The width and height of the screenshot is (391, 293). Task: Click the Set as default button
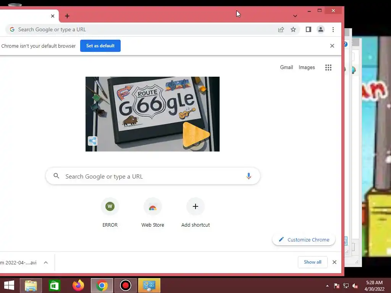point(100,46)
